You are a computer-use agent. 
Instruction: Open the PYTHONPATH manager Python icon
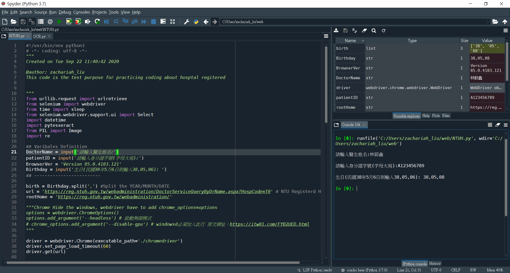tap(196, 22)
